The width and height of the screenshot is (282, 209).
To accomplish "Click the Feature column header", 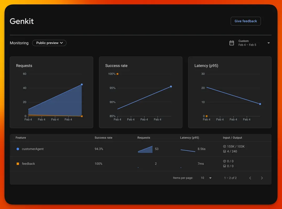I will click(21, 138).
